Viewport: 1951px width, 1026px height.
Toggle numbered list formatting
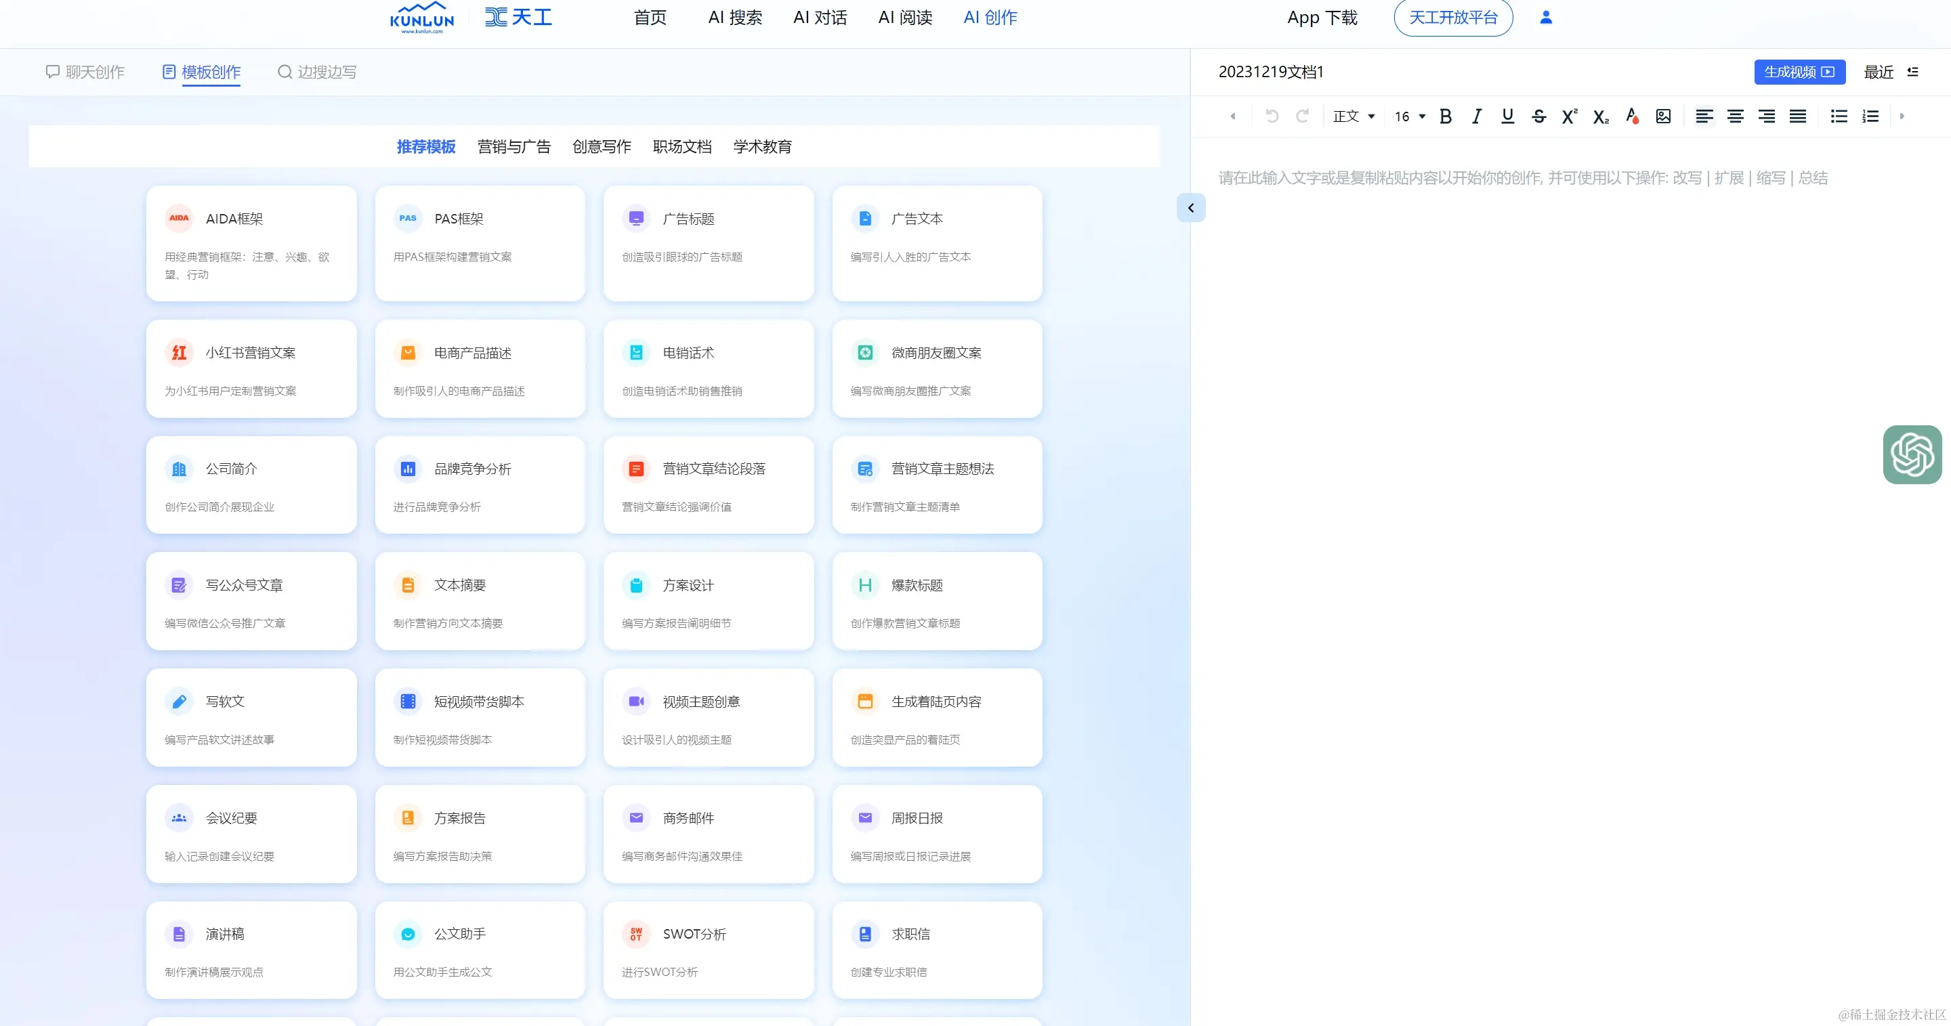1870,116
